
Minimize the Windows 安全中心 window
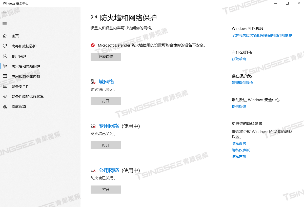point(275,3)
